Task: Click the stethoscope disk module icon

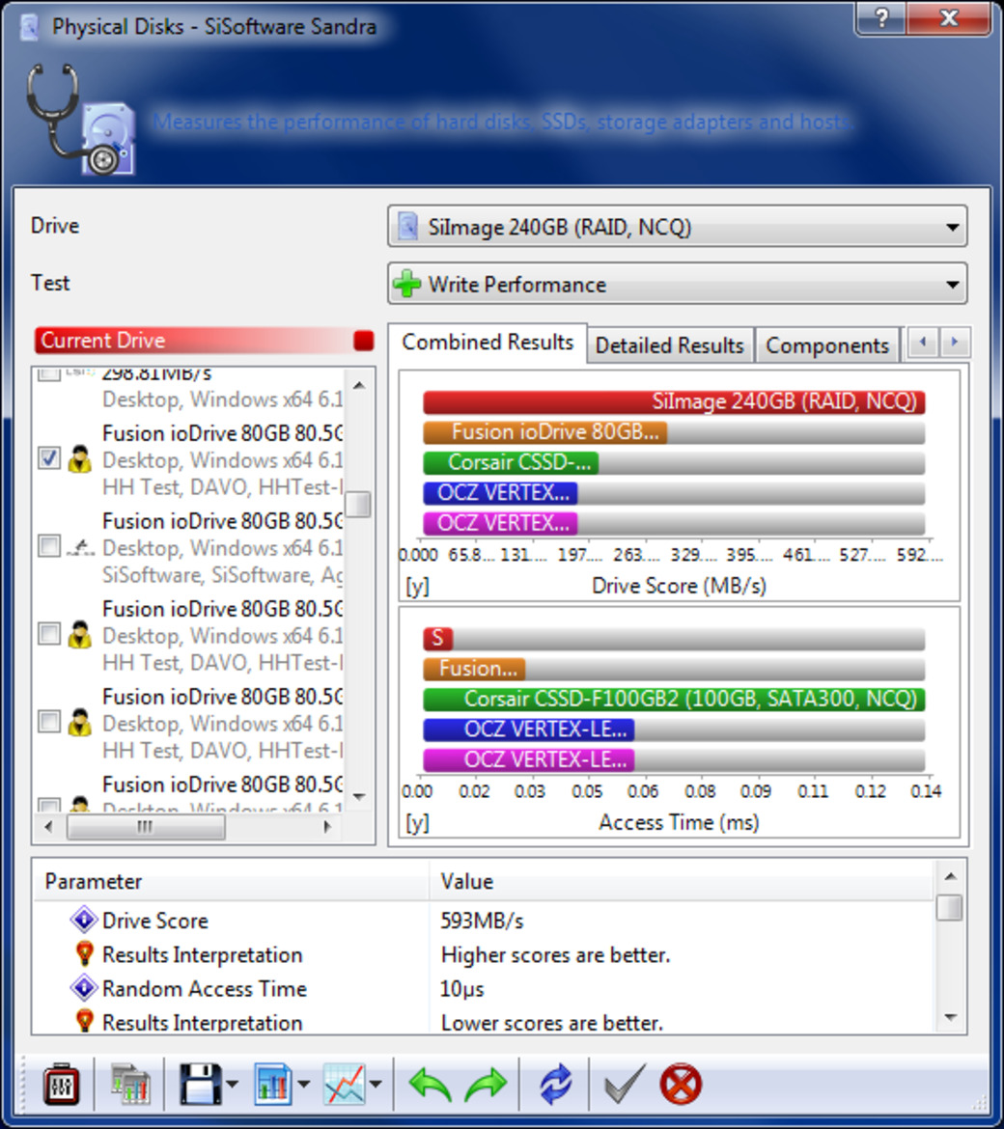Action: tap(81, 120)
